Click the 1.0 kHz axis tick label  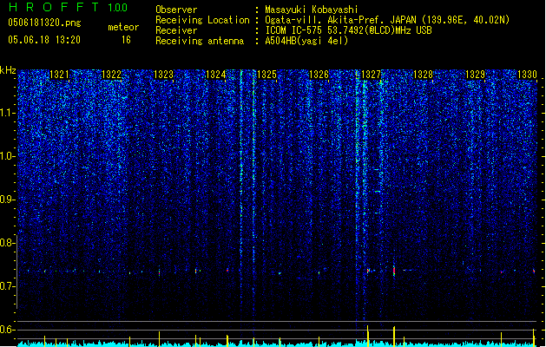[8, 156]
